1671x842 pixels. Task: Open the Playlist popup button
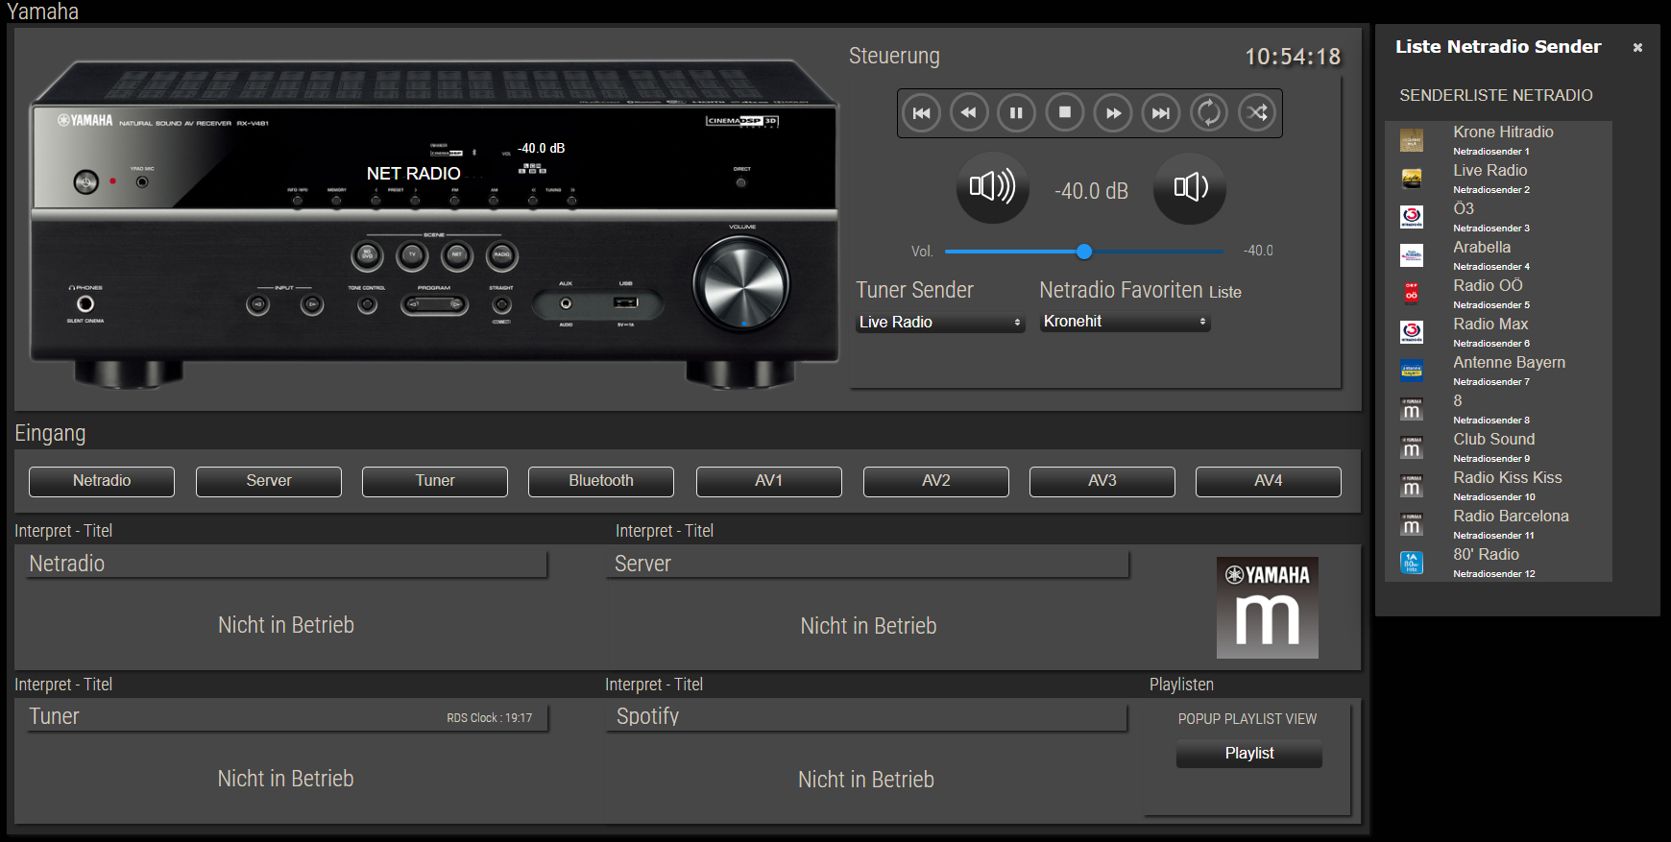pyautogui.click(x=1249, y=754)
